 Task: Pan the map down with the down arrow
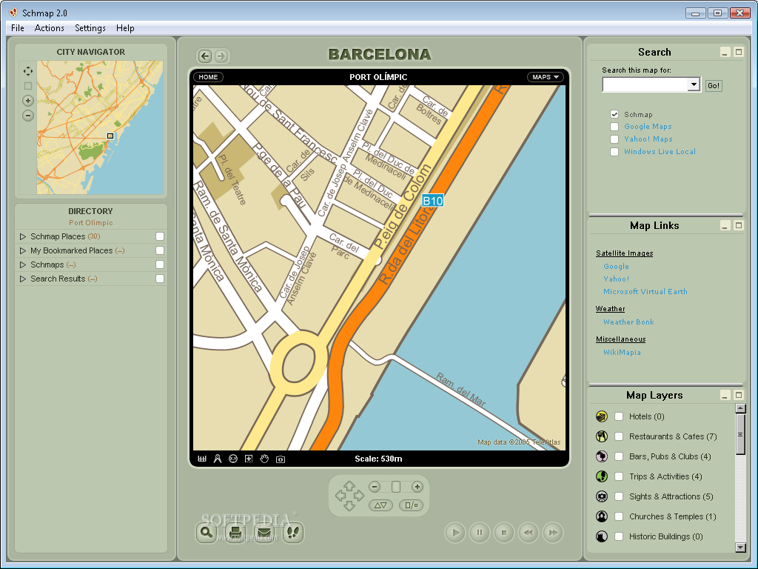[349, 505]
